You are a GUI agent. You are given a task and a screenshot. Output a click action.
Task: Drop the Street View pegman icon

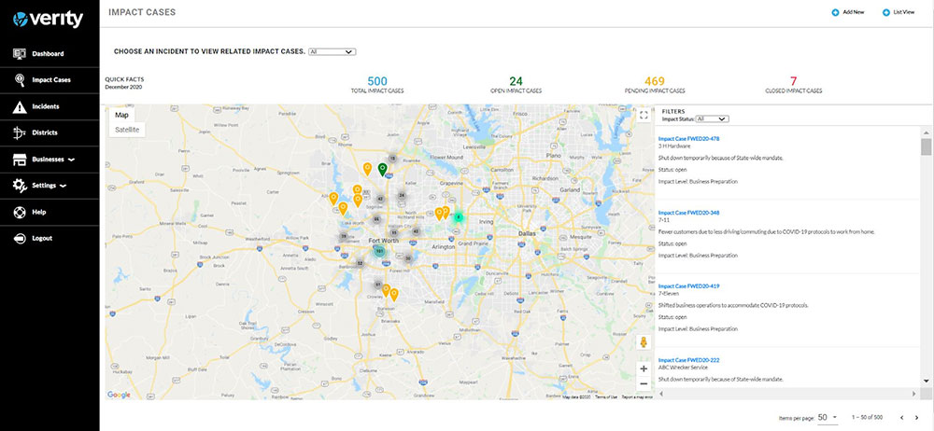pos(643,341)
